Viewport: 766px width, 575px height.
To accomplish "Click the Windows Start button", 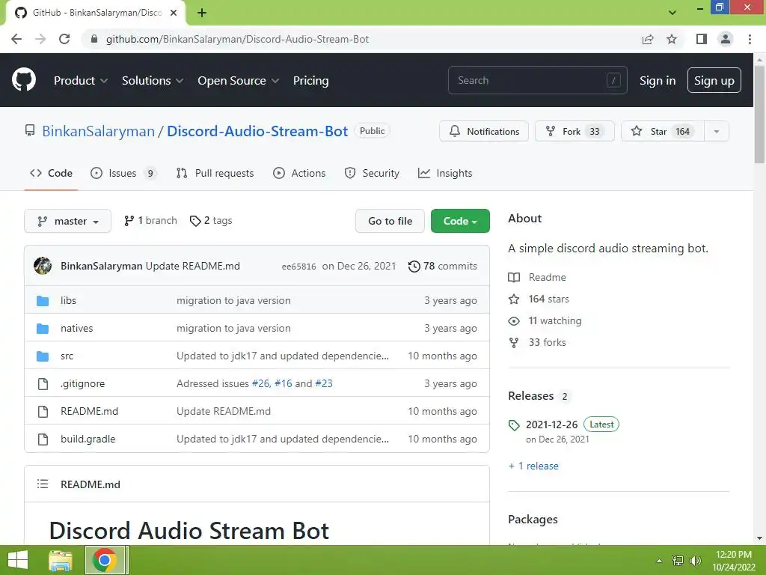I will (x=18, y=560).
